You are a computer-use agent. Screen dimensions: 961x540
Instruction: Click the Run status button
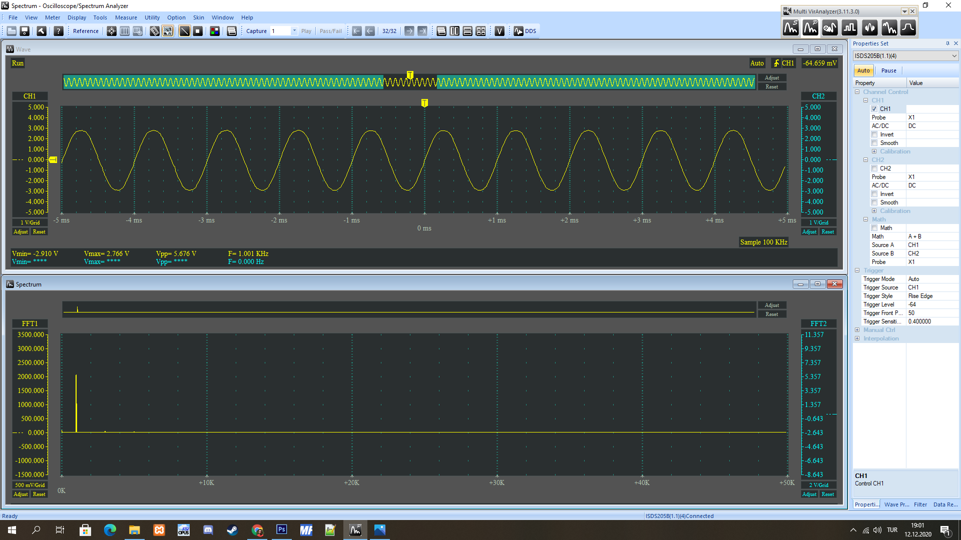(x=18, y=63)
